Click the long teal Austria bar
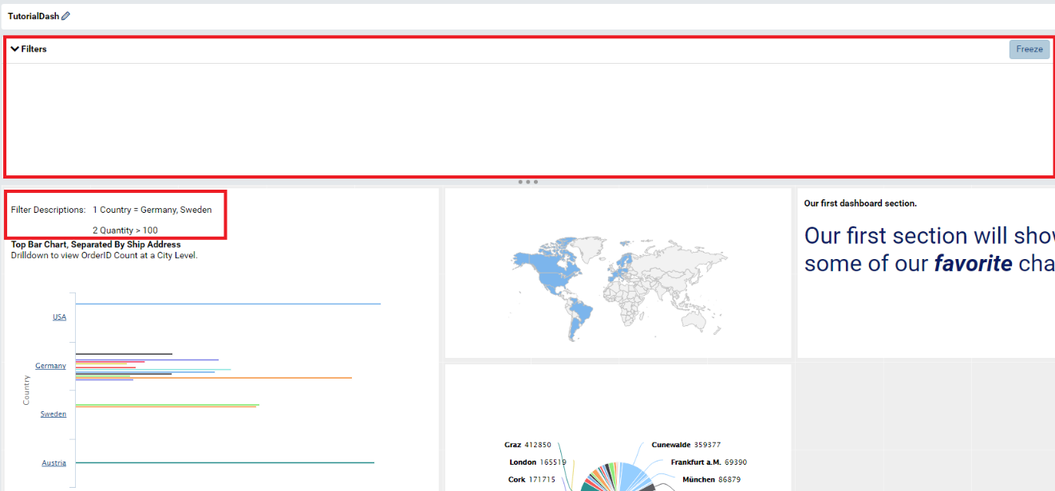This screenshot has height=491, width=1055. (225, 463)
